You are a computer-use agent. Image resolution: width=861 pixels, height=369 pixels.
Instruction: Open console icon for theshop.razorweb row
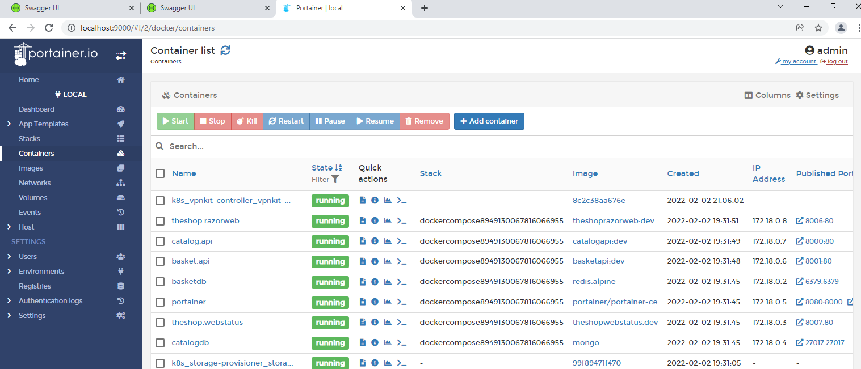coord(402,220)
